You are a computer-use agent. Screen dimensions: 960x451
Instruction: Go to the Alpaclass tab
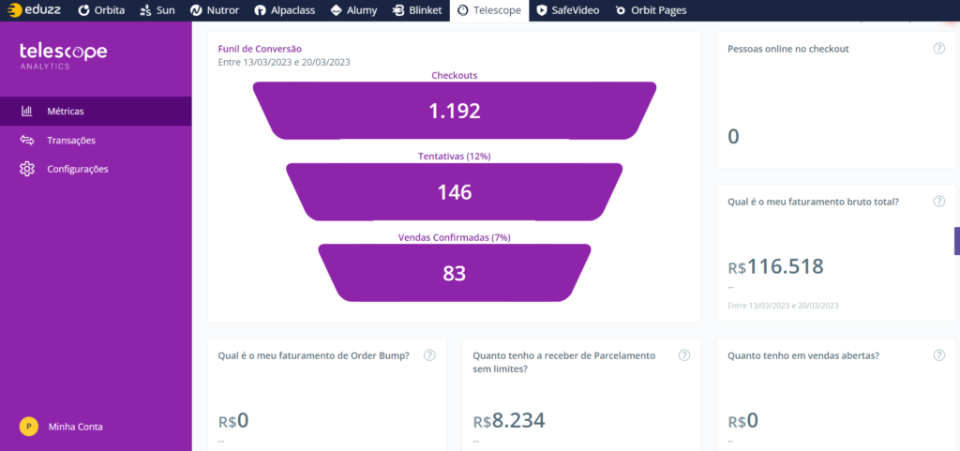pyautogui.click(x=283, y=10)
